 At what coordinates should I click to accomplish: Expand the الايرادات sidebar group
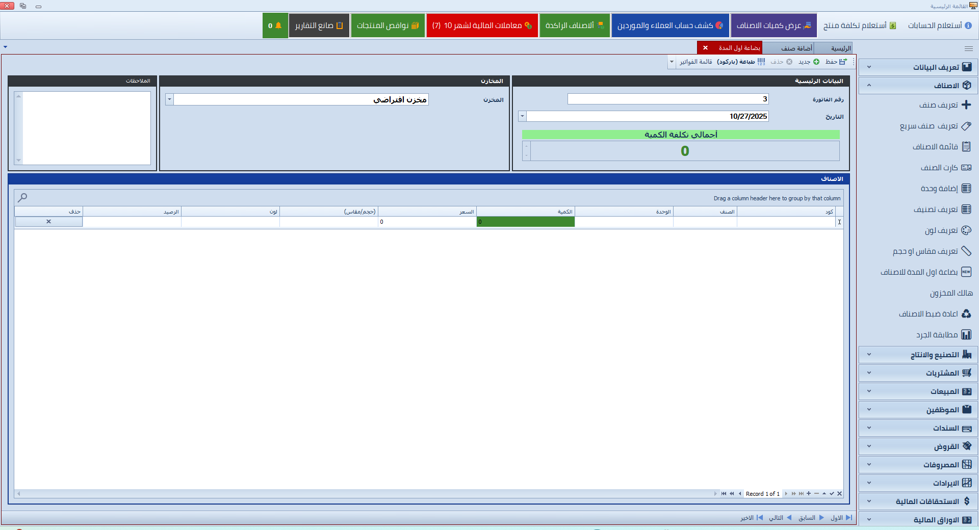pyautogui.click(x=918, y=483)
